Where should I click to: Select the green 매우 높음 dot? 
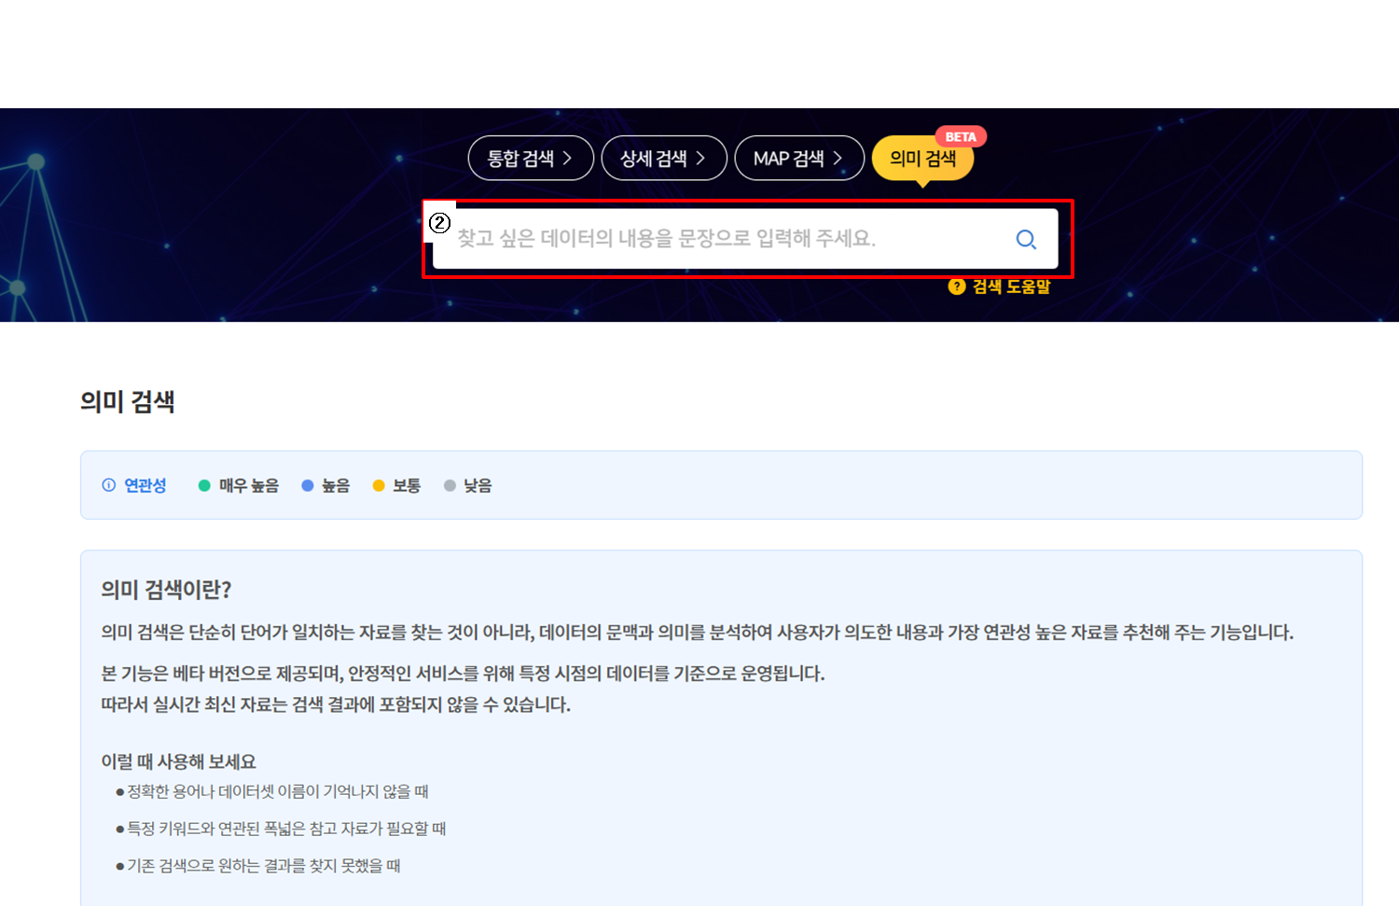click(x=204, y=485)
